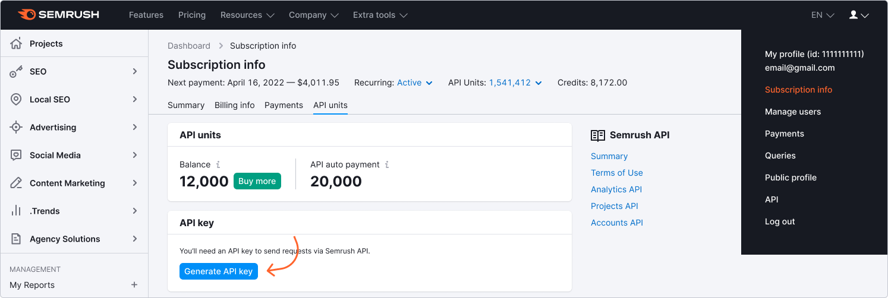This screenshot has height=298, width=888.
Task: Open the Projects API link
Action: (615, 206)
